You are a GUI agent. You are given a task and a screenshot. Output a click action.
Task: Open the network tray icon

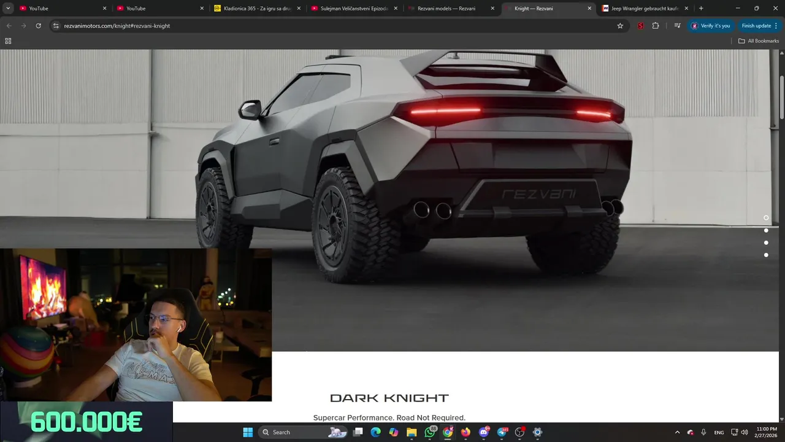click(735, 432)
